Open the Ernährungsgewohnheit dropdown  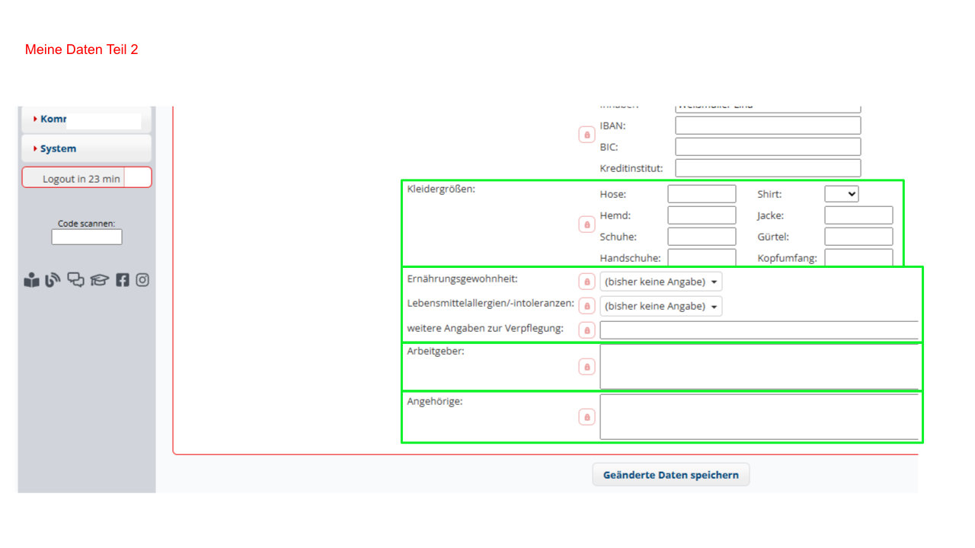(660, 282)
